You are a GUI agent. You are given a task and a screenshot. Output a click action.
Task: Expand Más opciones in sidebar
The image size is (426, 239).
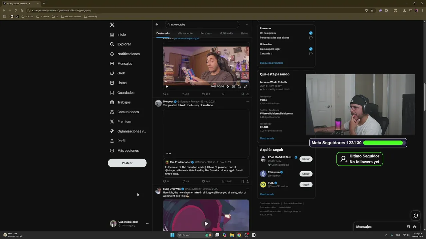[x=124, y=151]
